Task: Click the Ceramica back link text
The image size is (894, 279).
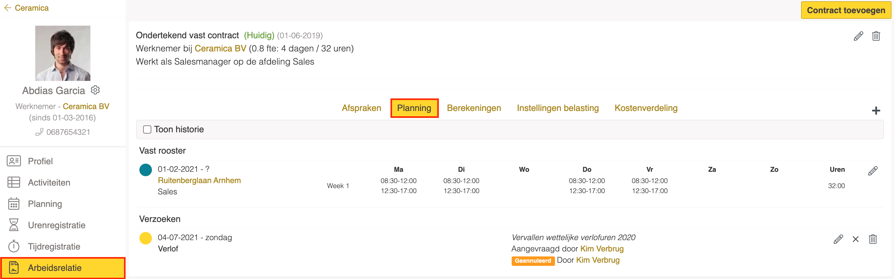Action: [32, 8]
